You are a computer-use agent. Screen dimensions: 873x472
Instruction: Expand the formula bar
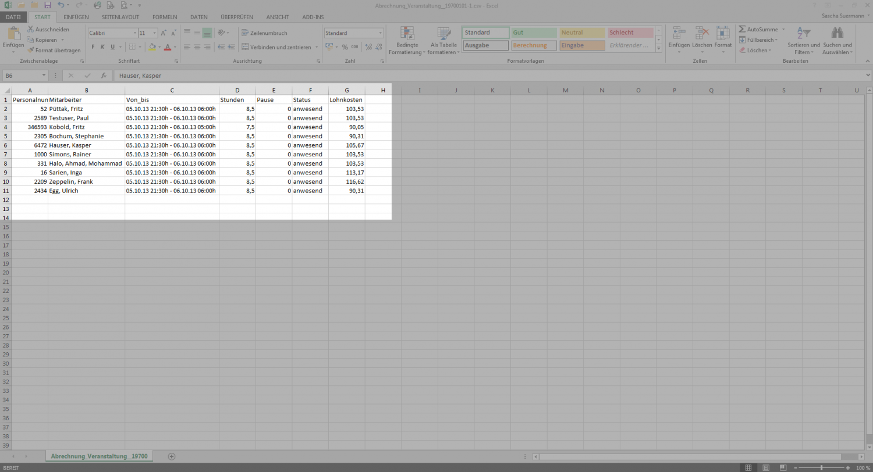pyautogui.click(x=868, y=76)
